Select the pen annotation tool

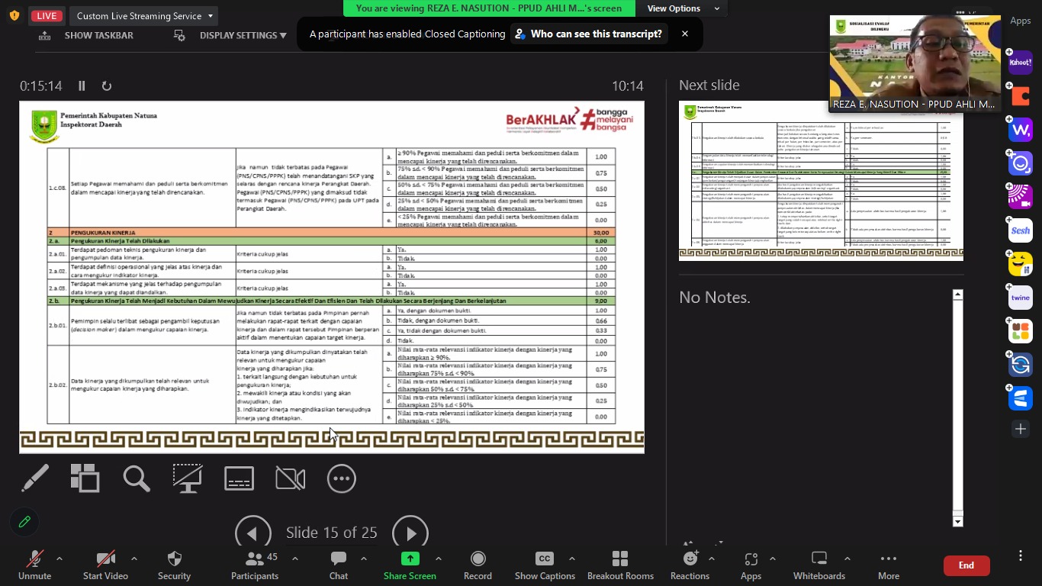34,478
